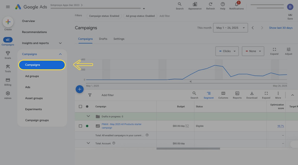This screenshot has width=298, height=165.
Task: Collapse the chart panel chevron
Action: tap(293, 95)
